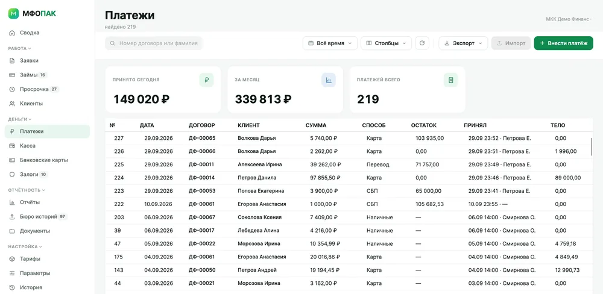
Task: Click the МФОПАК logo icon
Action: point(13,14)
